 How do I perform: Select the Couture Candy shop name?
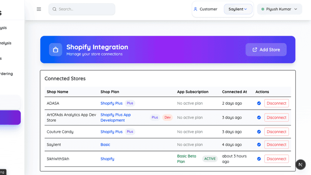(x=60, y=132)
